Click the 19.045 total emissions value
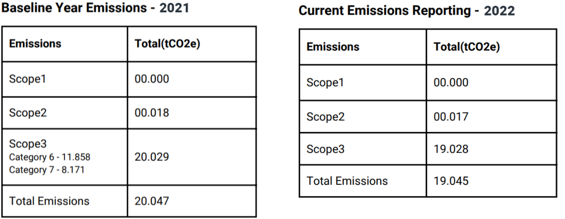Image resolution: width=565 pixels, height=219 pixels. 451,181
